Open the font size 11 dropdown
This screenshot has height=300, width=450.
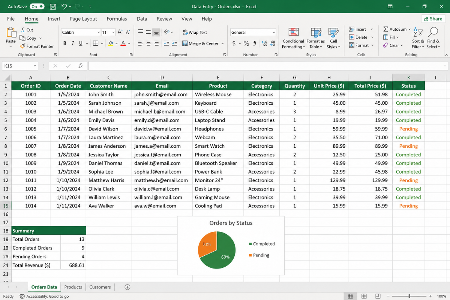point(113,33)
